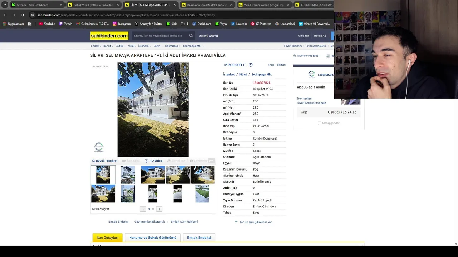Click the page scrollbar down arrow

pos(456,243)
